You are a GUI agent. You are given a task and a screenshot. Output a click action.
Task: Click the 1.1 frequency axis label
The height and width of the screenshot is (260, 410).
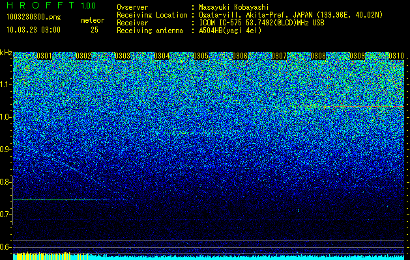5,84
